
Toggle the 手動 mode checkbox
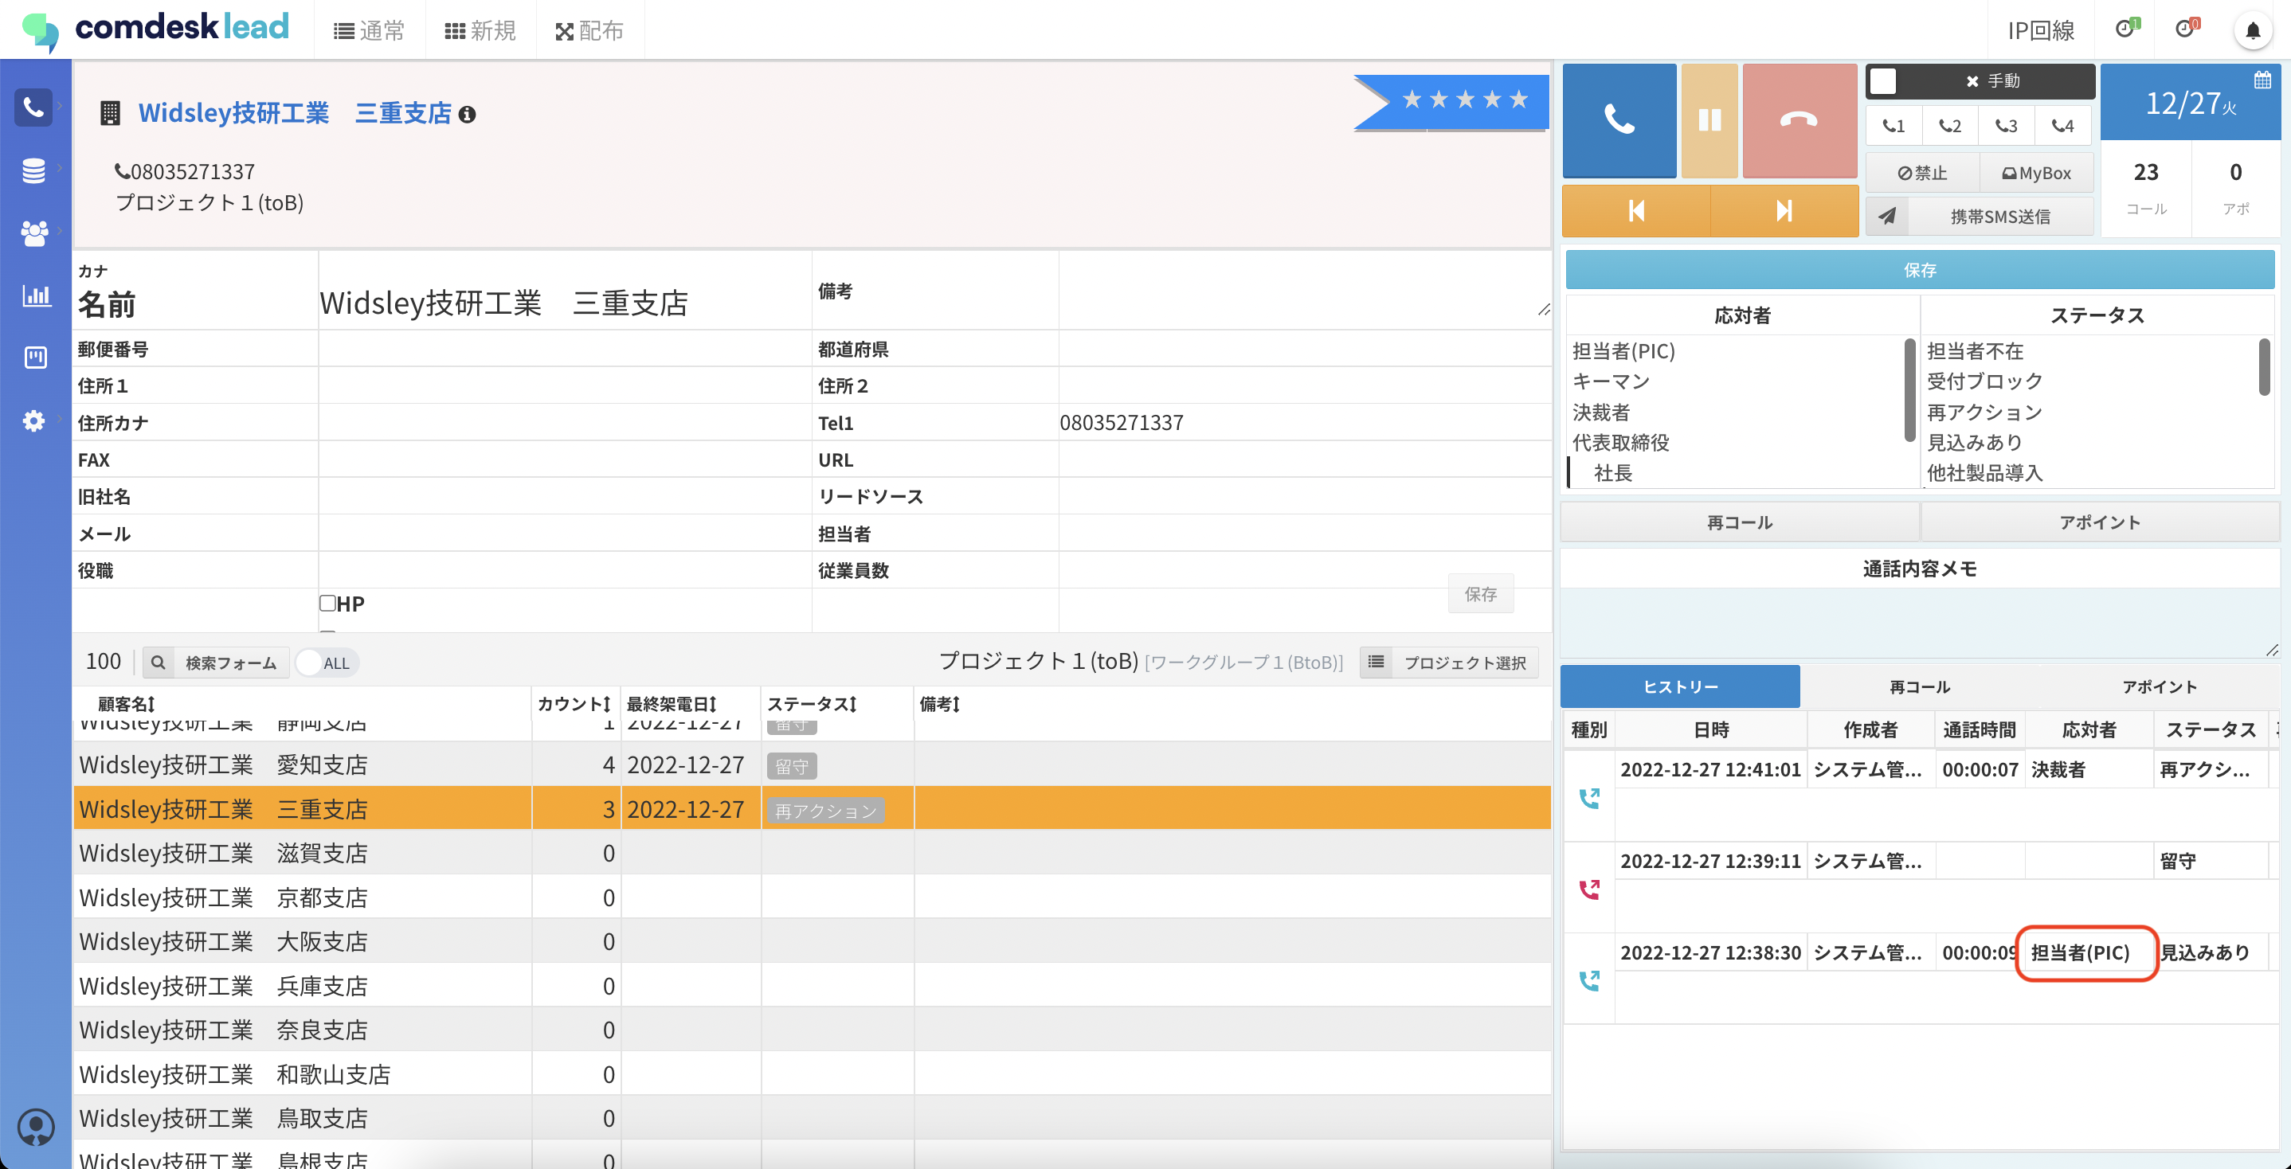click(1882, 81)
